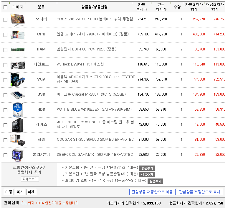Screen dimensions: 233x208
Task: Click the 카드최저가 합계 column header
Action: click(x=194, y=7)
